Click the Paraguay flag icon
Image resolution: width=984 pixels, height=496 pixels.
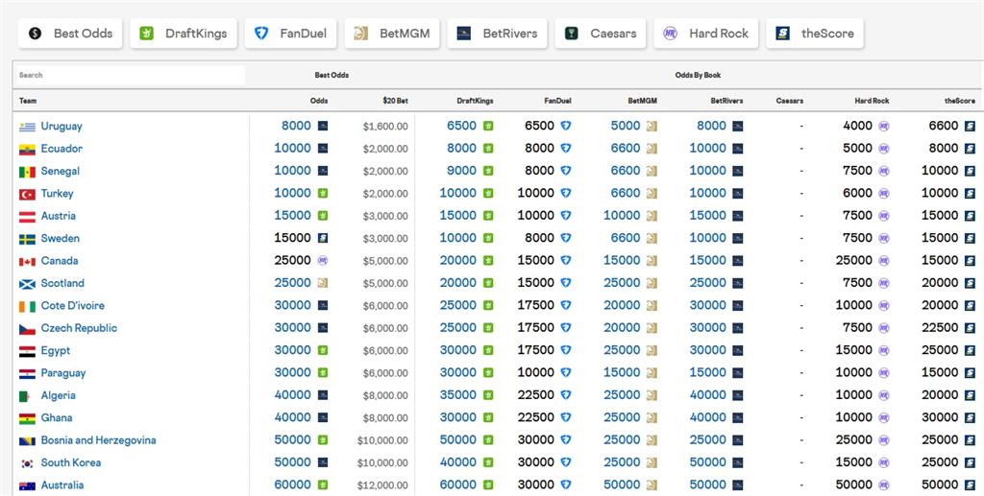(27, 374)
